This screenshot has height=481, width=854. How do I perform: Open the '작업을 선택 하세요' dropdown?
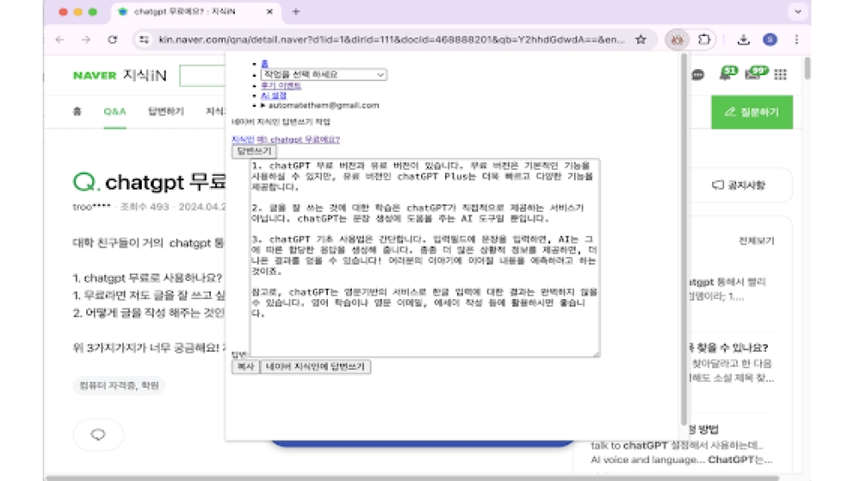pyautogui.click(x=324, y=75)
